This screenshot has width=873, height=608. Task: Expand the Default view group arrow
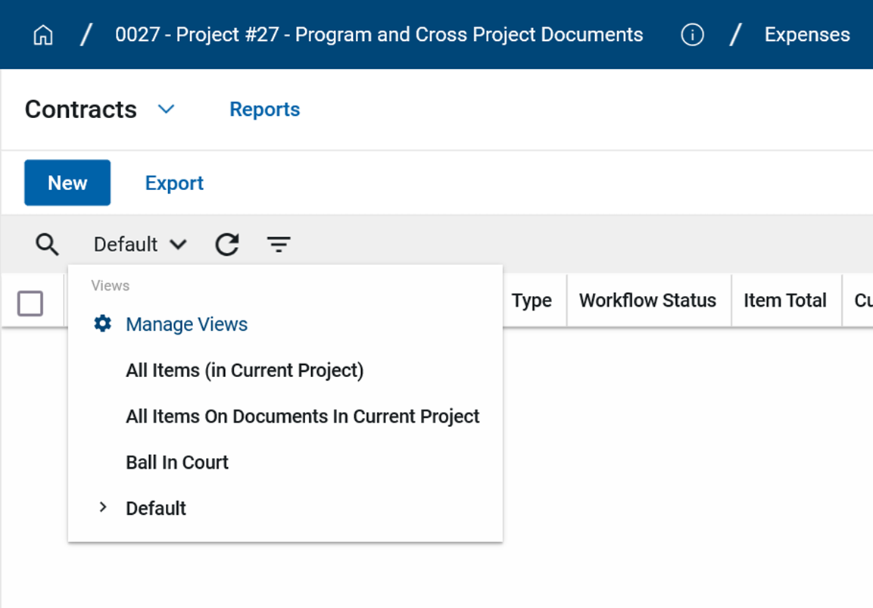point(103,508)
